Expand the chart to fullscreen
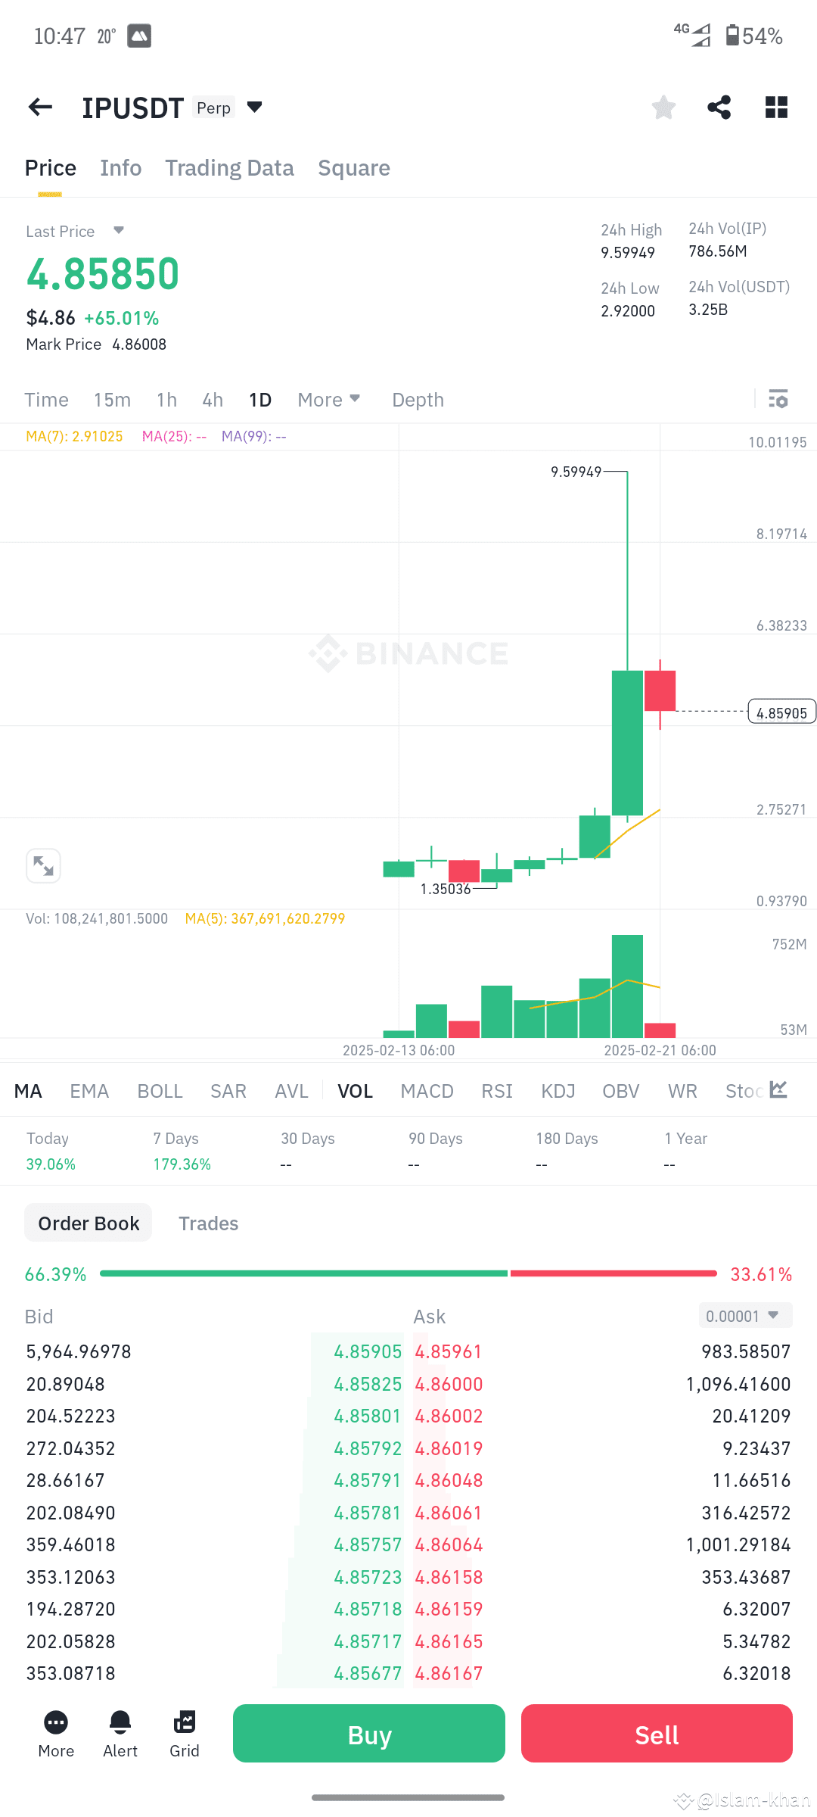 point(43,865)
